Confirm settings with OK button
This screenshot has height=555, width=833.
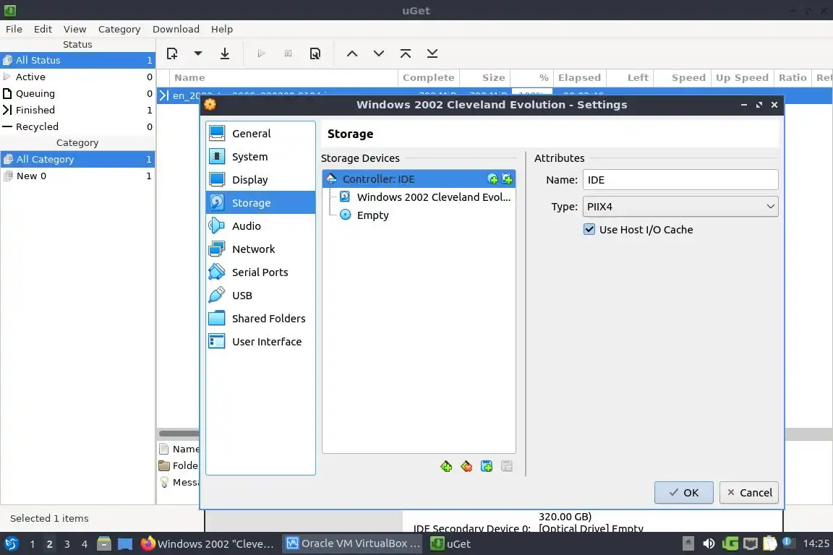point(683,492)
